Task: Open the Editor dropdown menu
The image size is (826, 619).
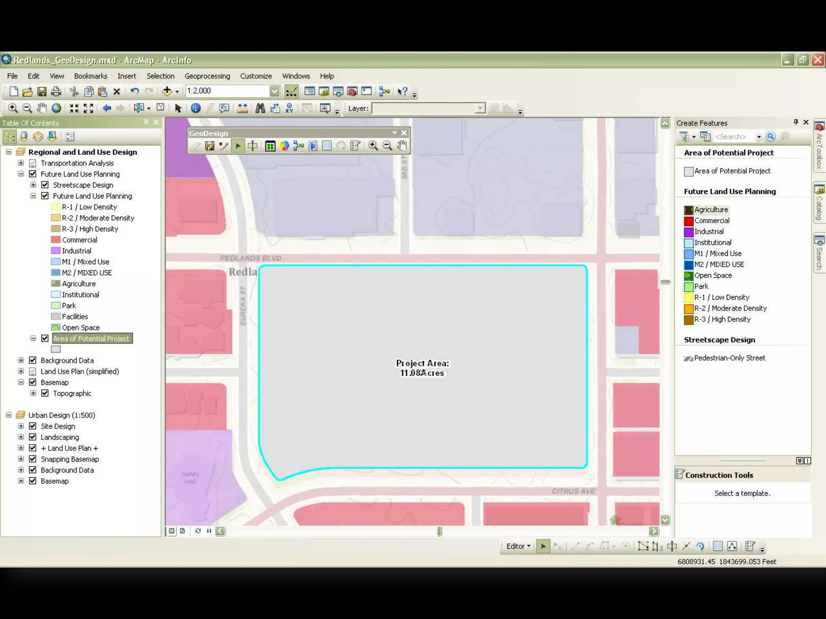Action: pos(518,546)
